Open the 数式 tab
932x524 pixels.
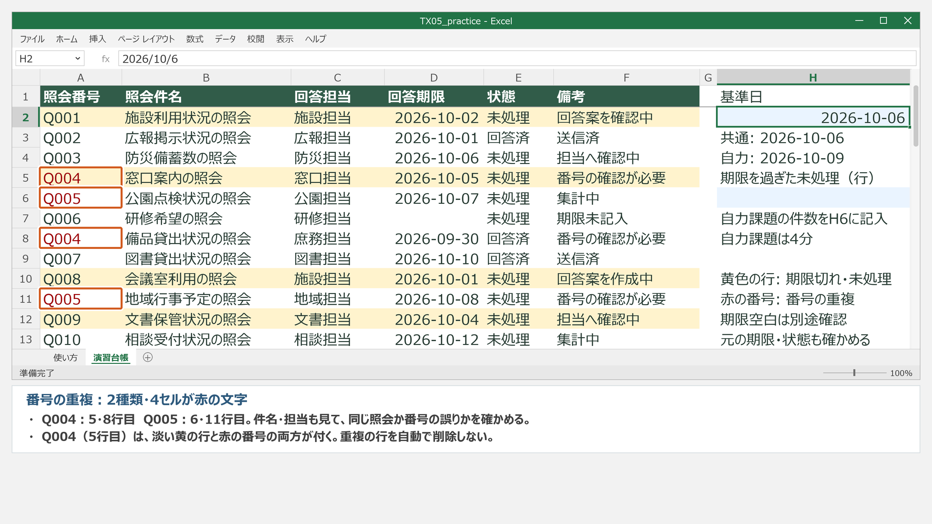tap(195, 39)
